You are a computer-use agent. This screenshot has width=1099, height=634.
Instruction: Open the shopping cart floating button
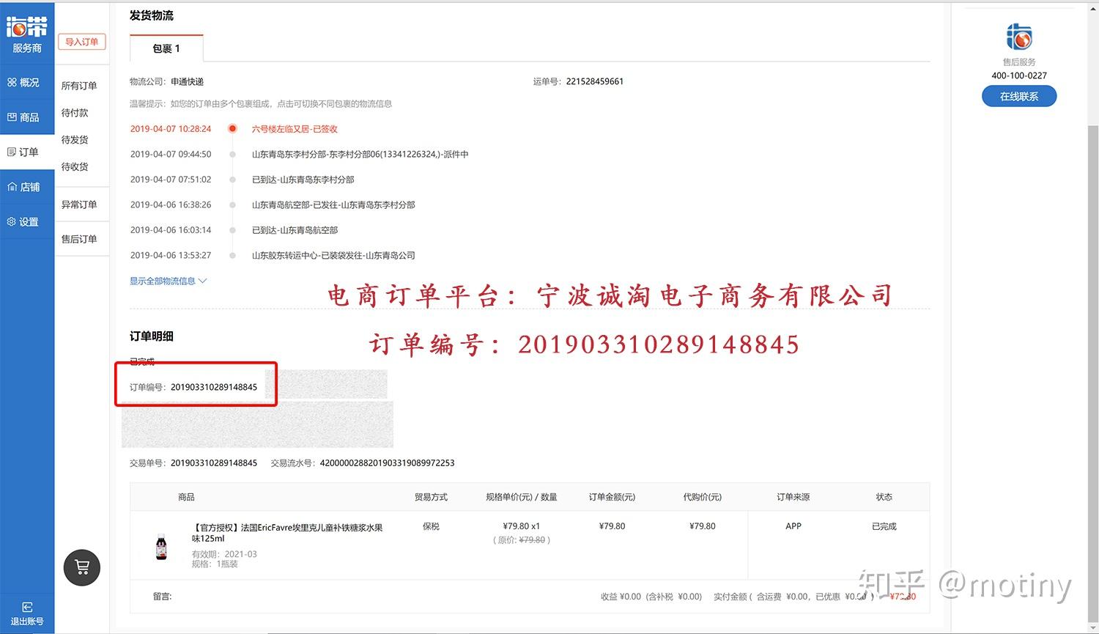82,567
